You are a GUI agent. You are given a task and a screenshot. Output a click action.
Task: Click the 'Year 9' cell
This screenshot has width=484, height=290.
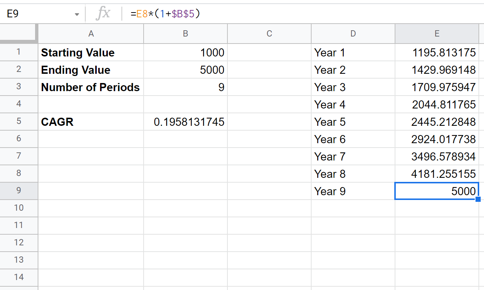click(x=353, y=191)
